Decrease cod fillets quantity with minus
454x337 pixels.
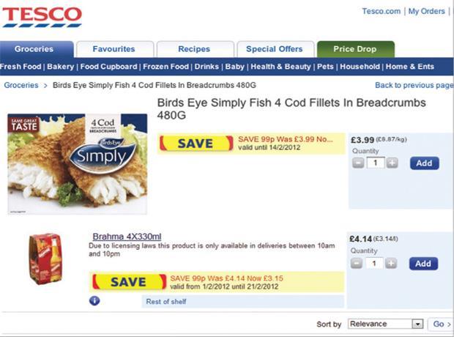tap(358, 163)
